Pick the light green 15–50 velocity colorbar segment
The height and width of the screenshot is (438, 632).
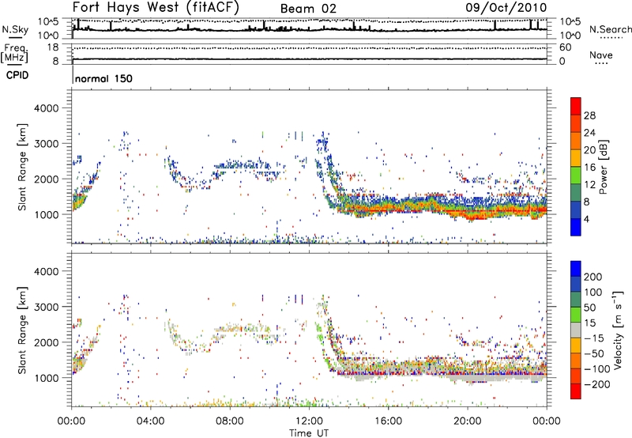(x=576, y=315)
